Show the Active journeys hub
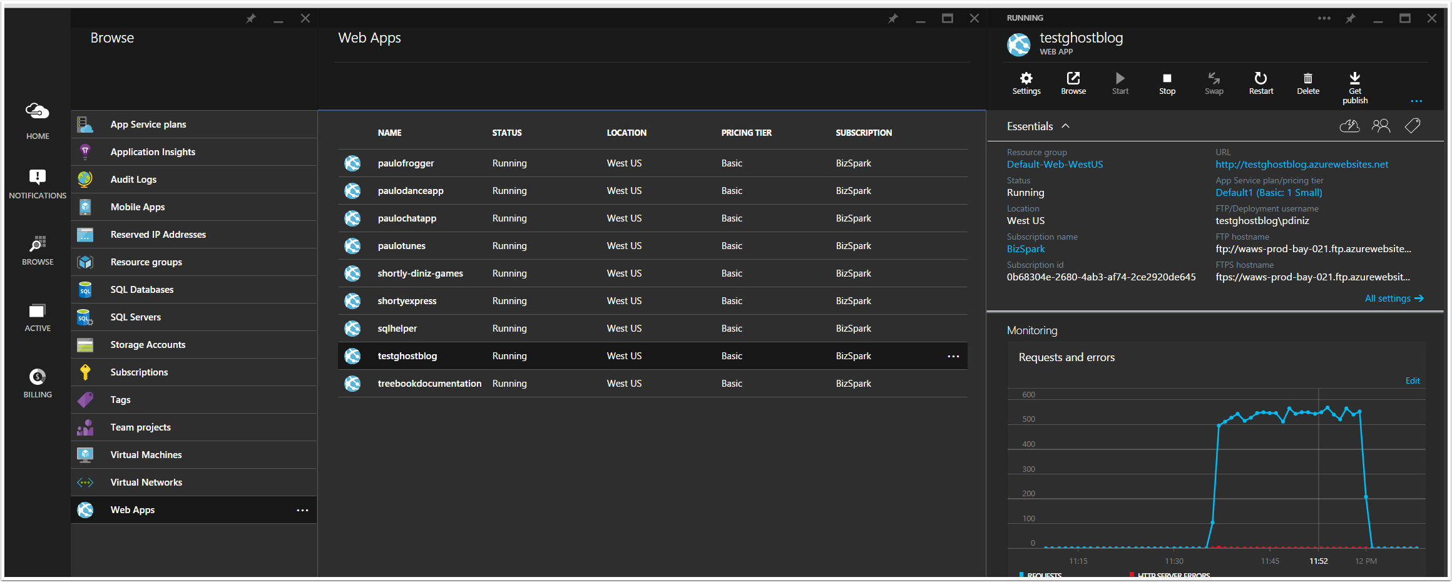The height and width of the screenshot is (582, 1452). pos(38,317)
